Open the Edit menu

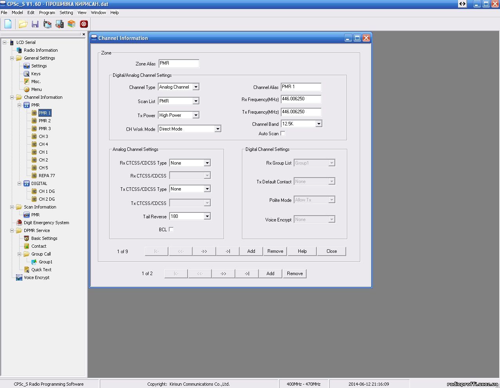[31, 13]
